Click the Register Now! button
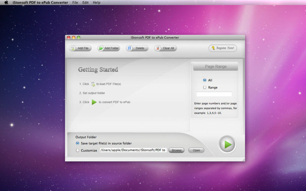 point(223,48)
